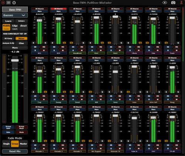Click the power icon in title bar
Viewport: 185px width, 156px height.
coord(14,3)
